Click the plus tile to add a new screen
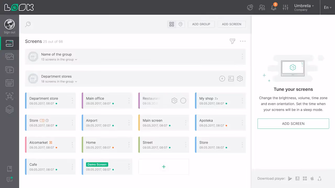 164,167
